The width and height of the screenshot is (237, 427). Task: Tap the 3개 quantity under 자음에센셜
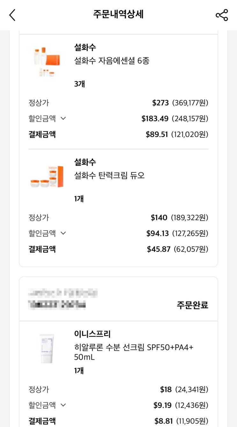click(79, 84)
